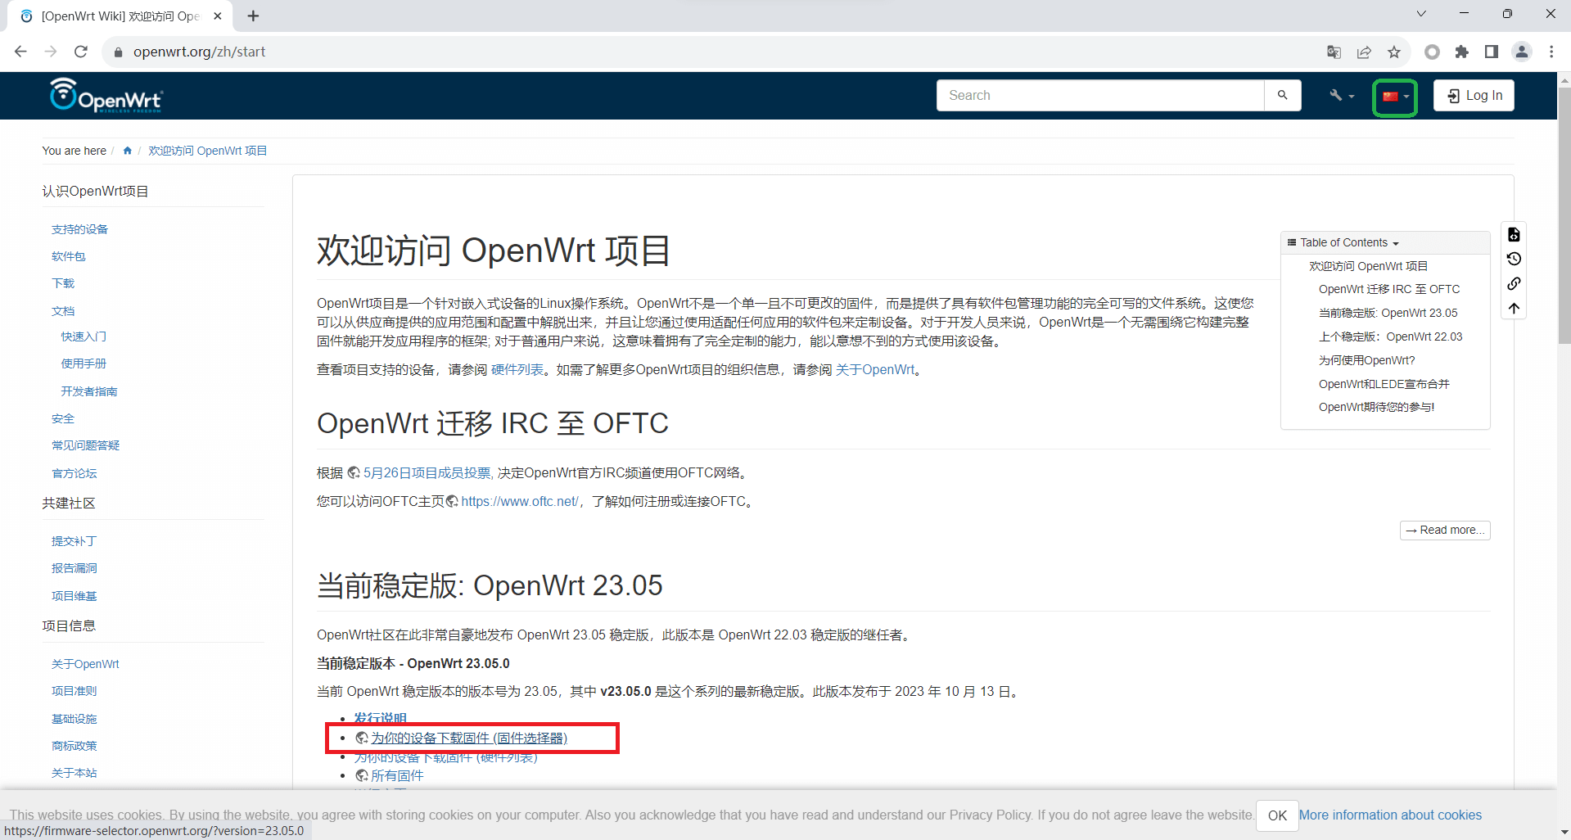Open breadcrumb link 欢迎访问 OpenWrt 项目

207,151
